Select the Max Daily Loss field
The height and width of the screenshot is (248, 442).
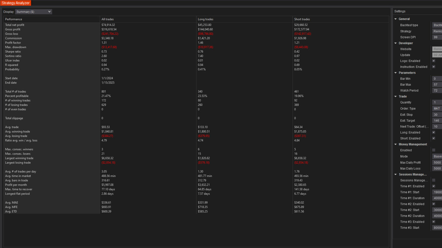click(x=437, y=169)
